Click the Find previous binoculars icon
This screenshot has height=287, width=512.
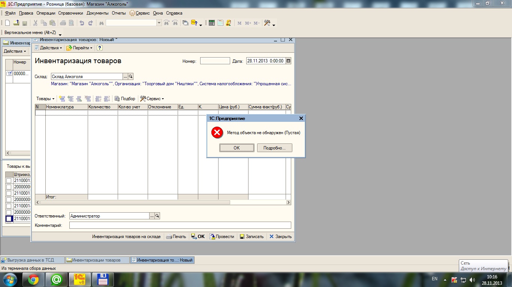tap(175, 23)
